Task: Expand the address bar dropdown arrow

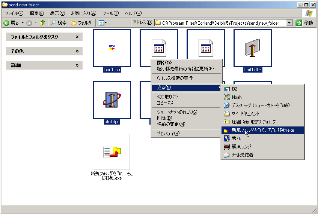Action: tap(289, 23)
